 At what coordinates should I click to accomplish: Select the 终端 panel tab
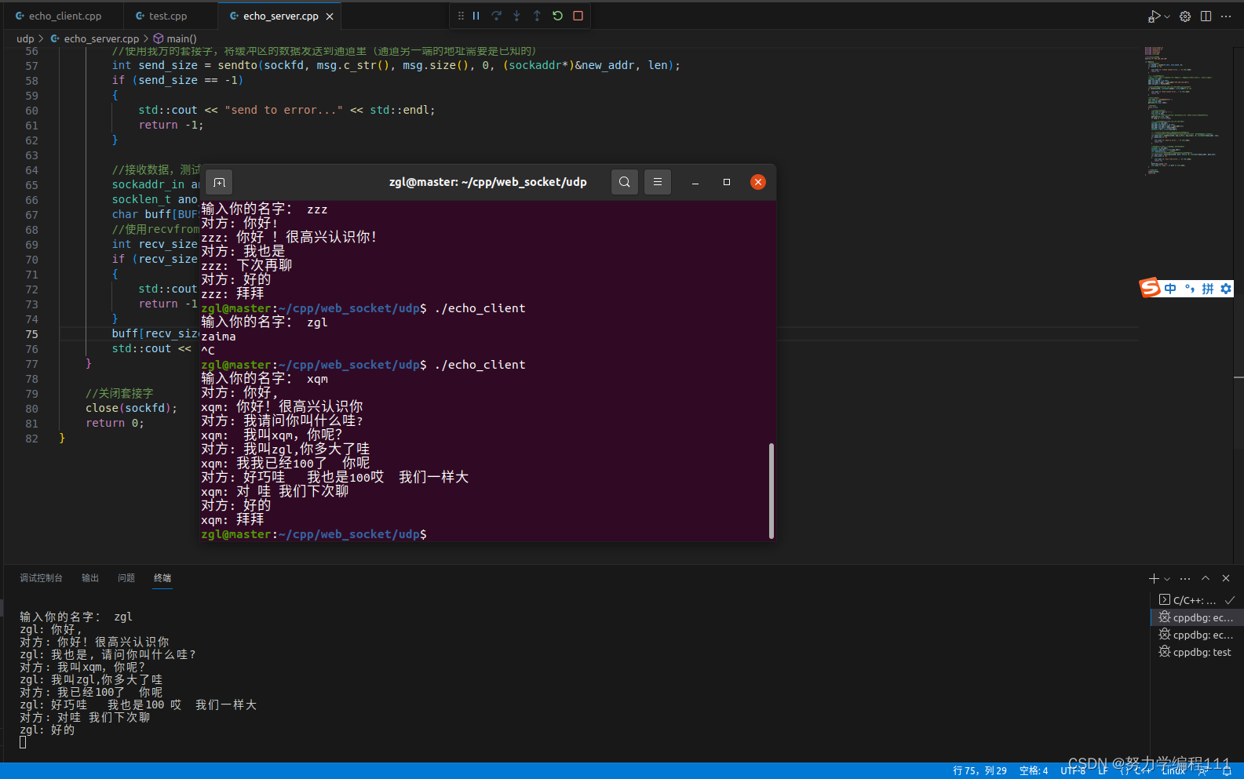(162, 578)
